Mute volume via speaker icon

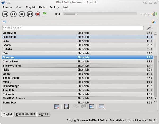tap(154, 14)
